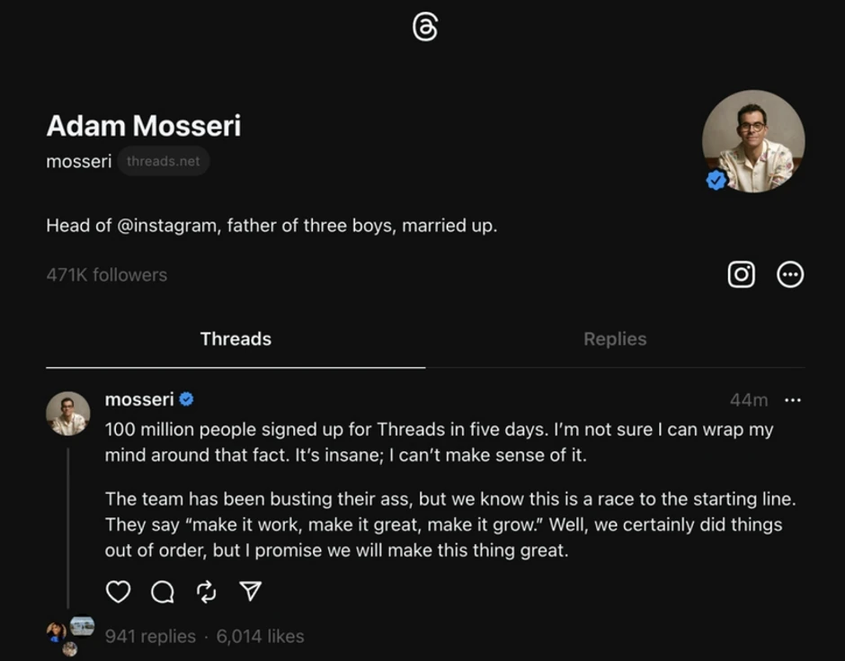Click the threads.net badge
The height and width of the screenshot is (661, 845).
click(x=164, y=162)
